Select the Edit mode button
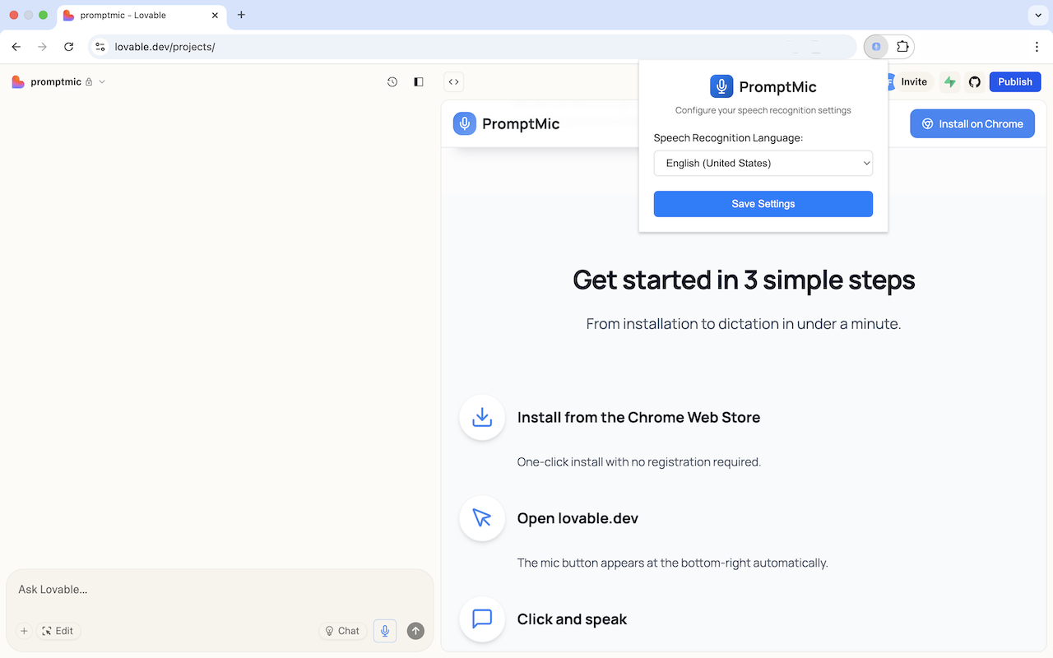 [x=58, y=631]
